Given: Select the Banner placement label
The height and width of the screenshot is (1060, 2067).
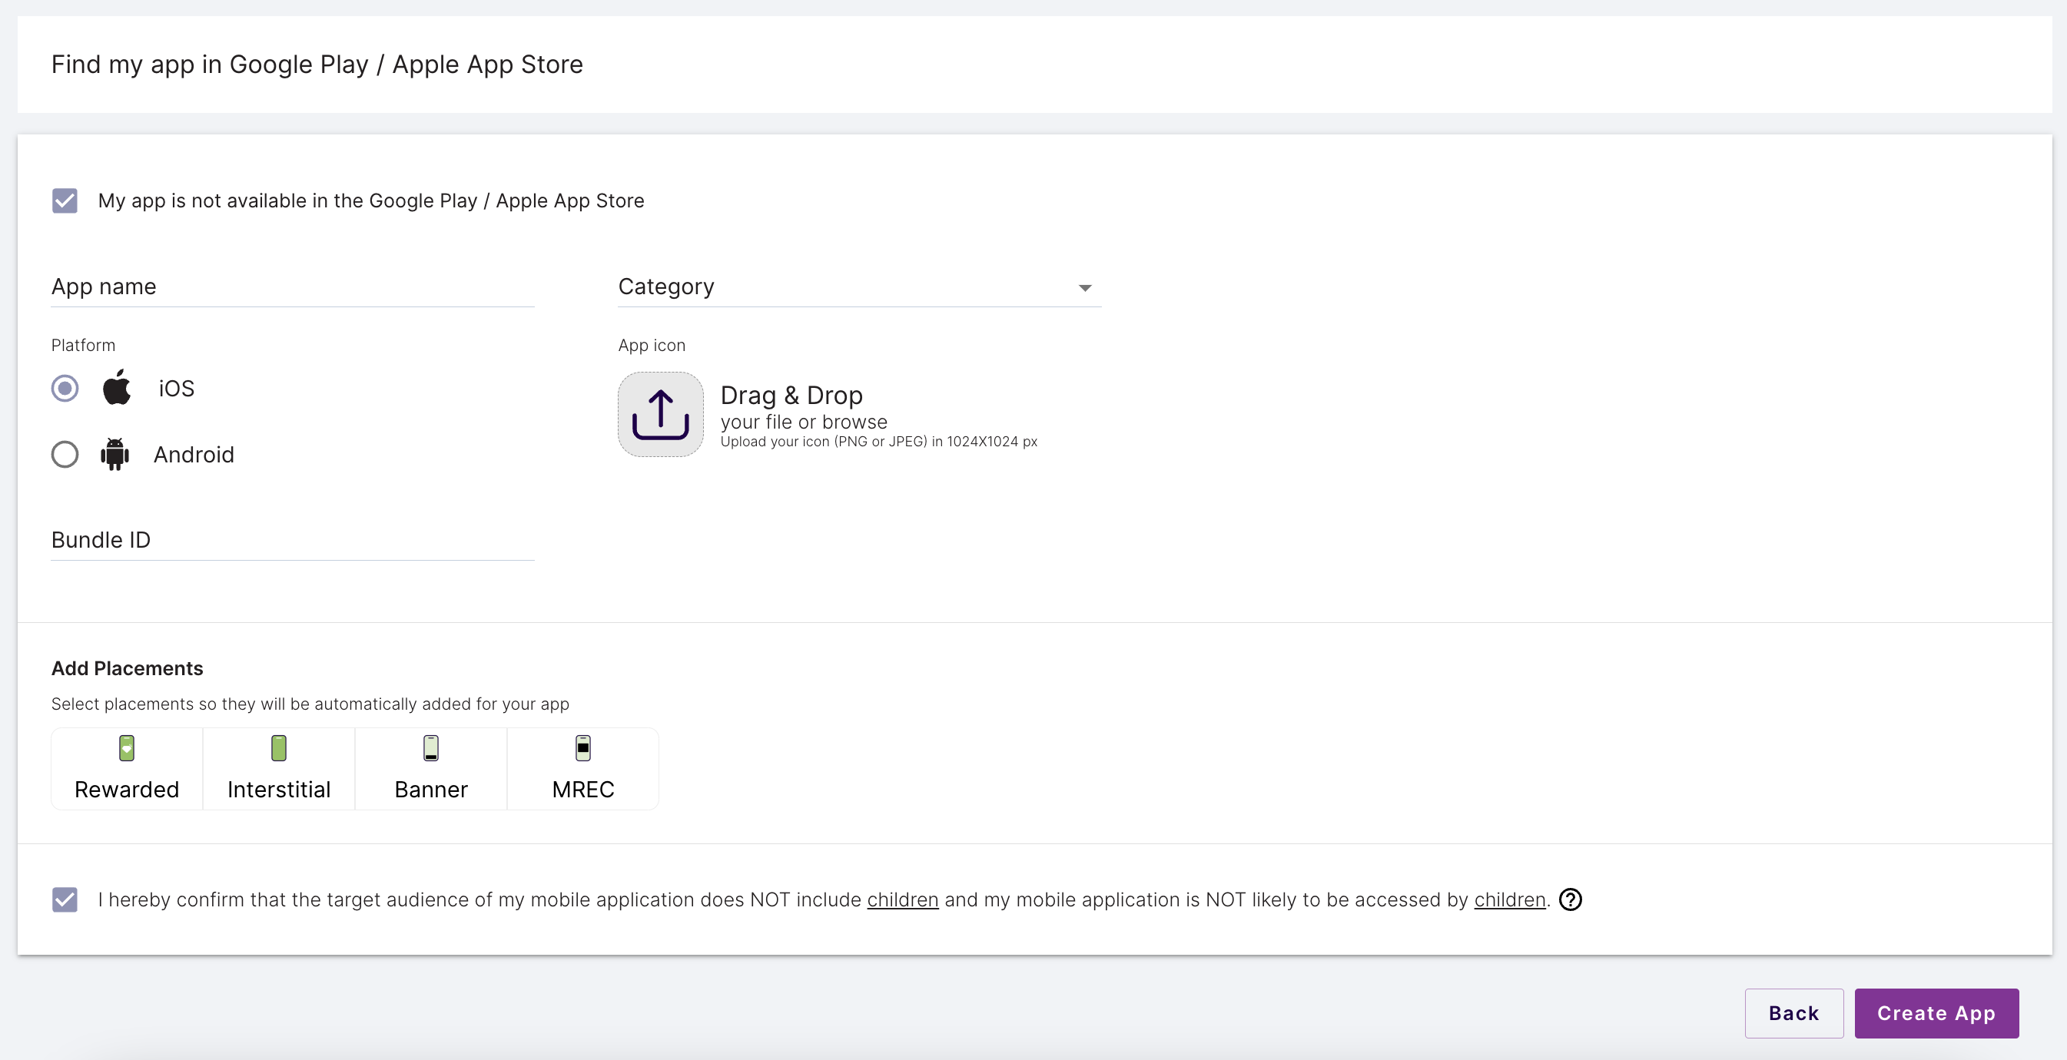Looking at the screenshot, I should (431, 790).
